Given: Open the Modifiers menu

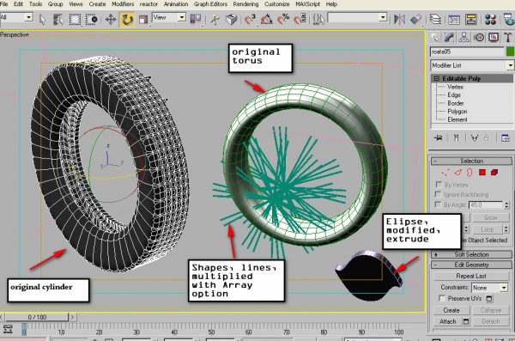Looking at the screenshot, I should pos(123,4).
